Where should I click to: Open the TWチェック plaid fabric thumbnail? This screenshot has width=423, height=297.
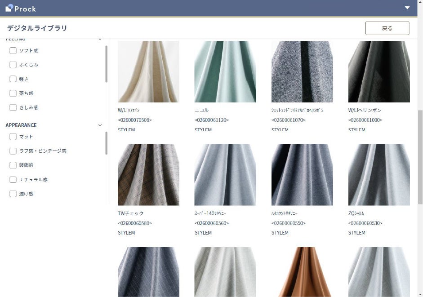(x=148, y=174)
